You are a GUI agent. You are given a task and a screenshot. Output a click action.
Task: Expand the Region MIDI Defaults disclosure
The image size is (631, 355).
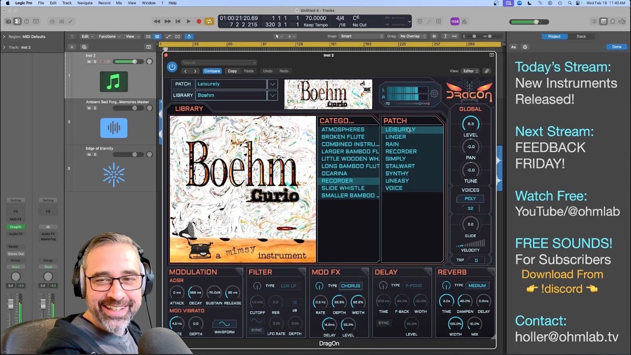click(4, 36)
